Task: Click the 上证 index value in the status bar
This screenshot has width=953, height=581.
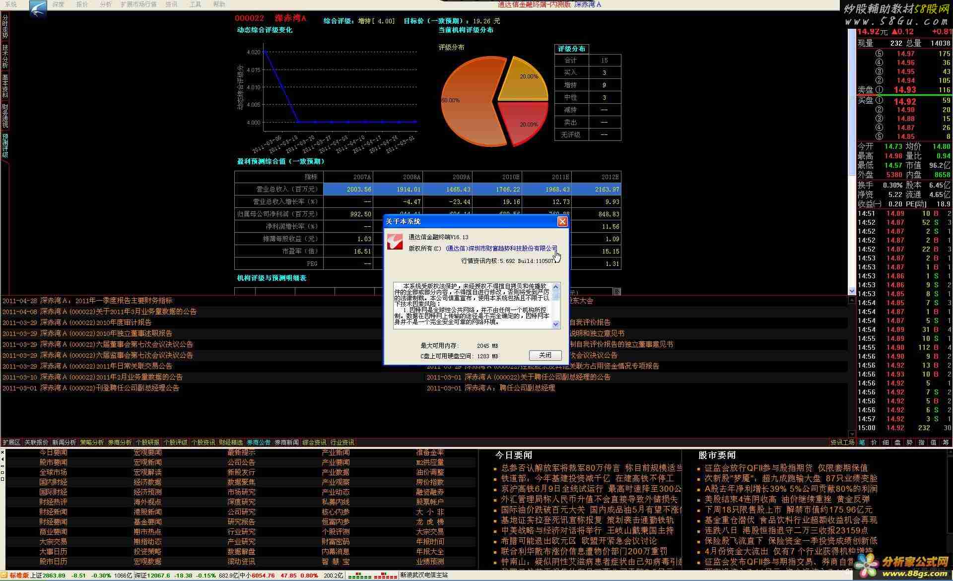Action: tap(54, 576)
